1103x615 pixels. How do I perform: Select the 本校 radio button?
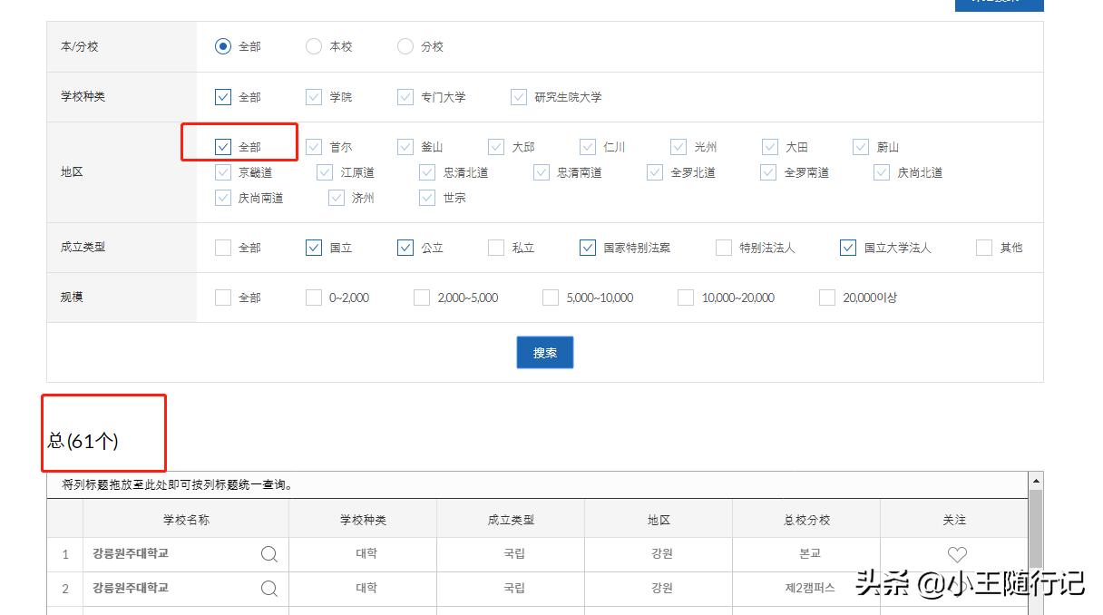click(314, 46)
